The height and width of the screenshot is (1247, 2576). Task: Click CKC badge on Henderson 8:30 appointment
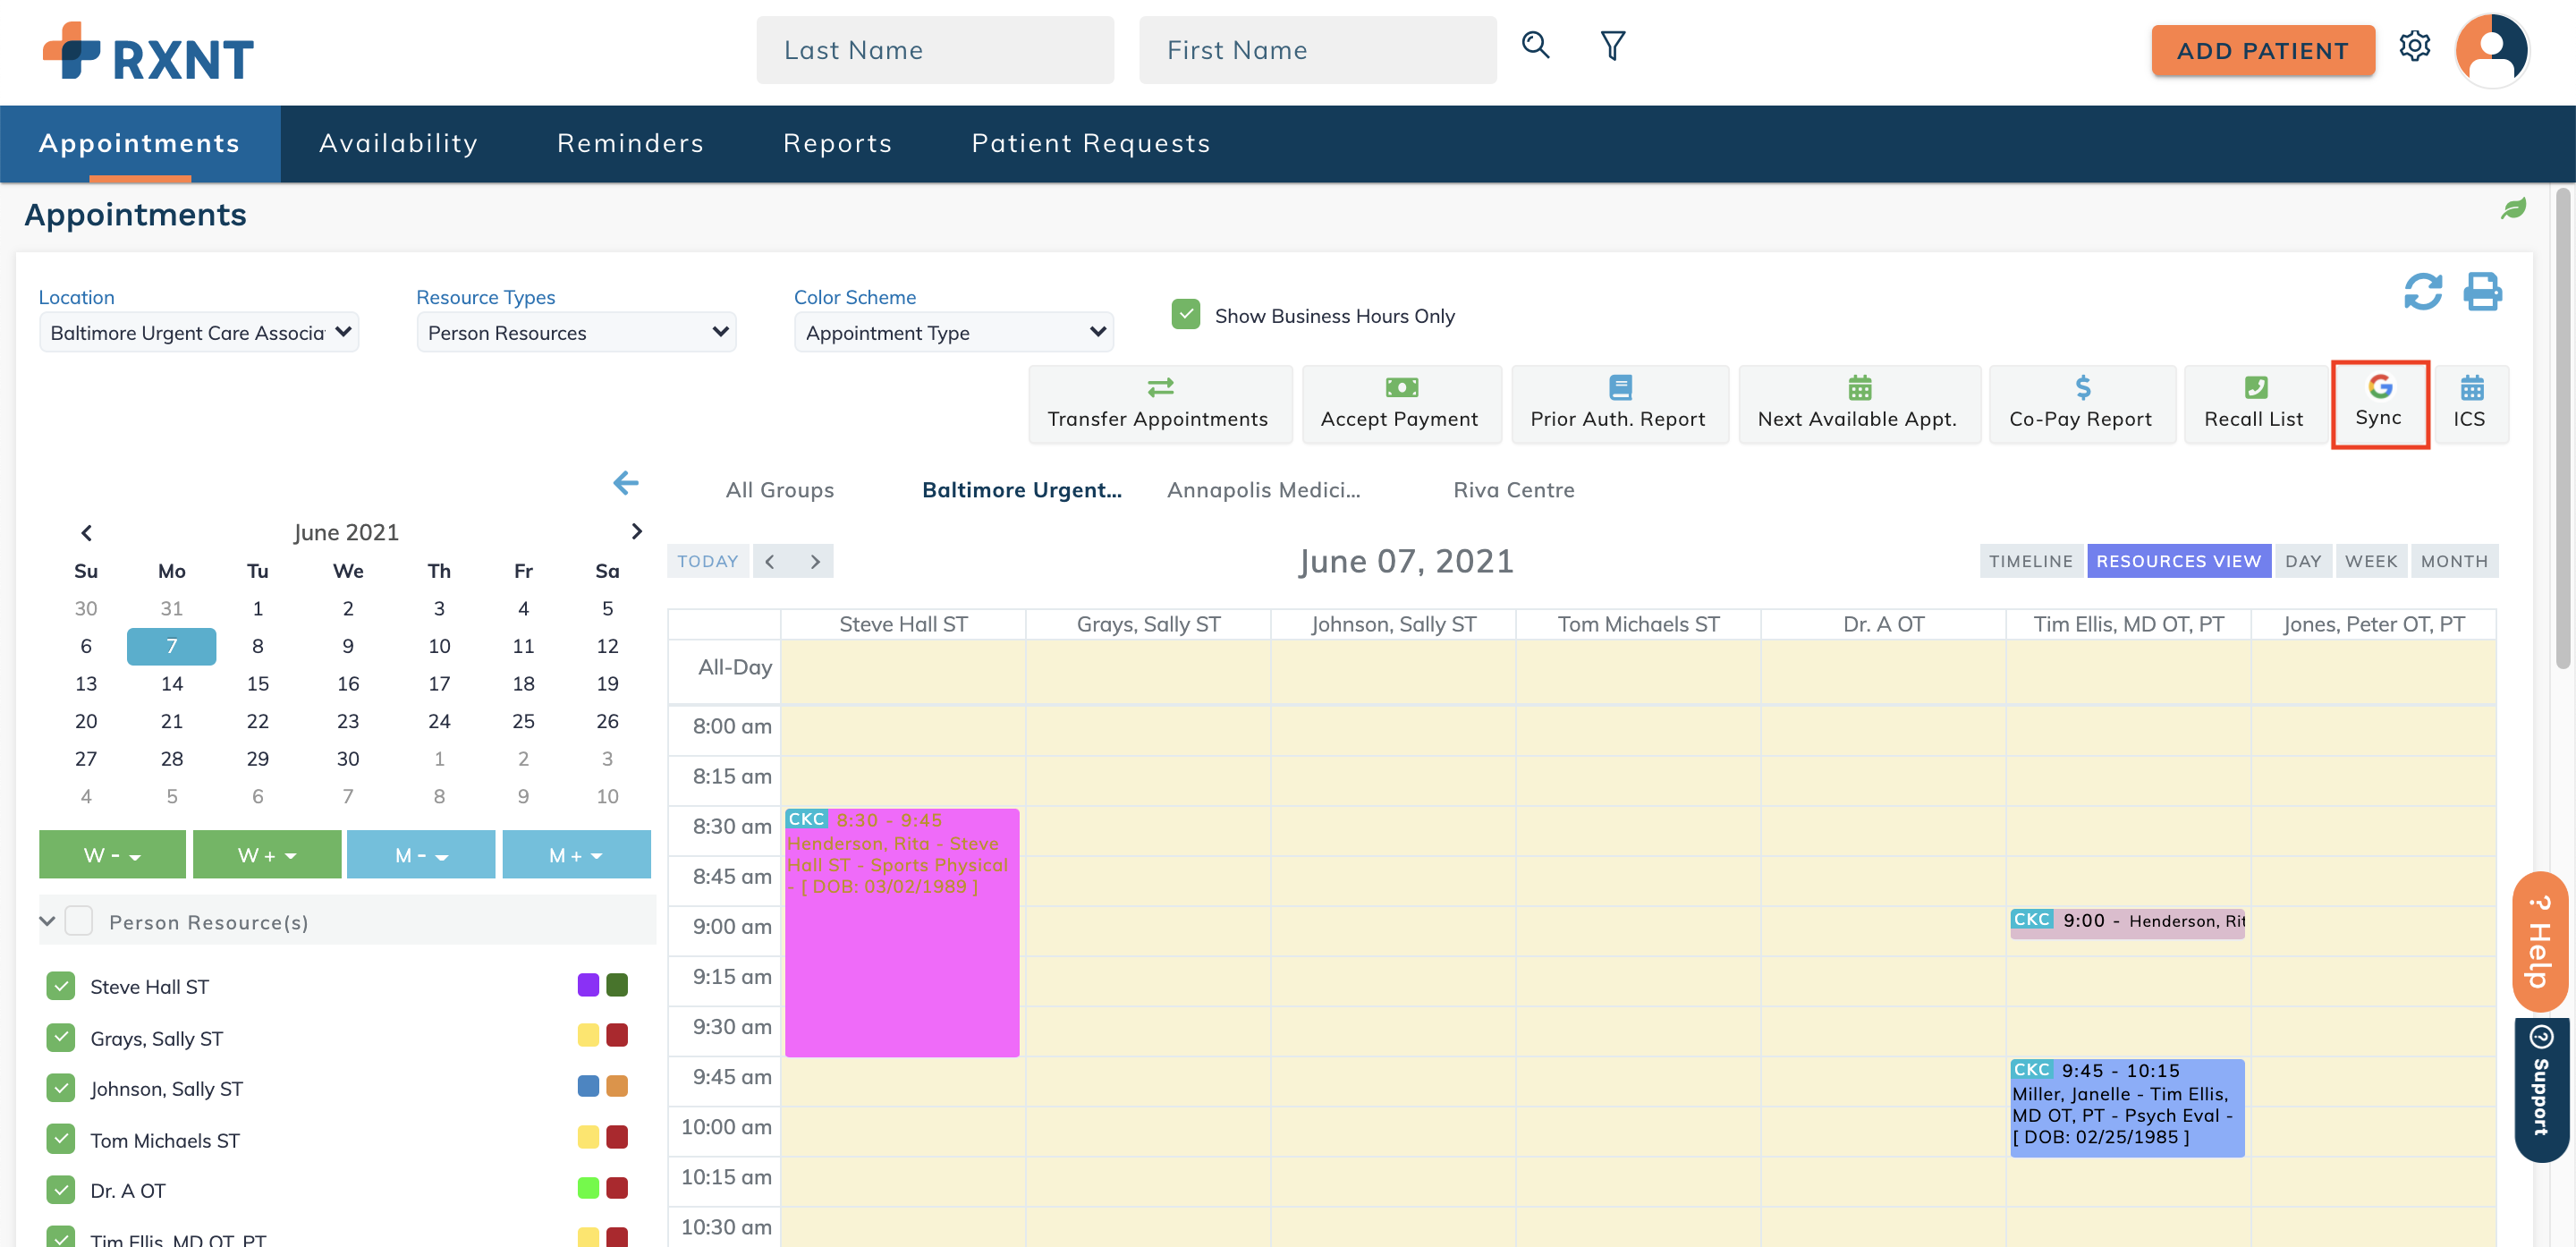click(x=805, y=819)
